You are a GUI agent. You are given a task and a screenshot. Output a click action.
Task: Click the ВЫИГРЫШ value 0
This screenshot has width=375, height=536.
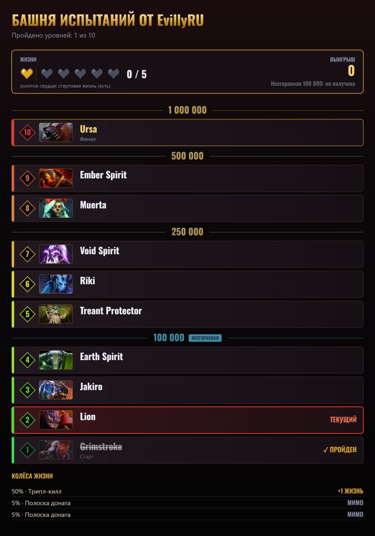coord(351,71)
